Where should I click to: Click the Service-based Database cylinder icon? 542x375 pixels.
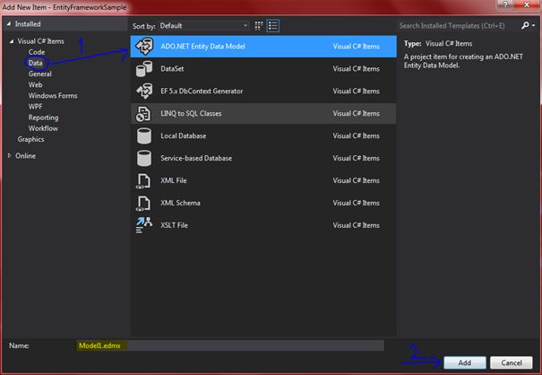144,158
